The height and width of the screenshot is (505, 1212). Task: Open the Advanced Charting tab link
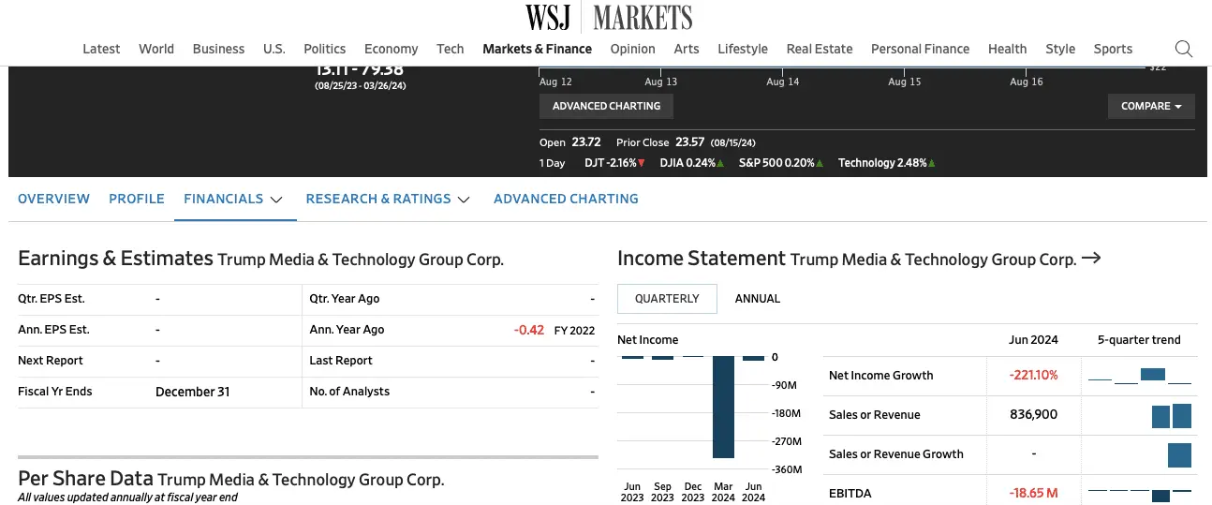pos(566,199)
